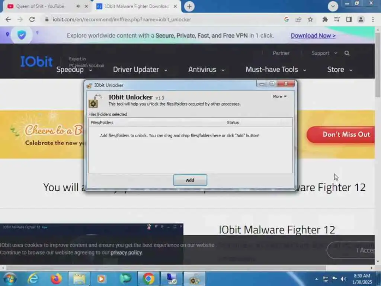The image size is (381, 286).
Task: Click the Add button in IObit Unlocker
Action: click(190, 180)
